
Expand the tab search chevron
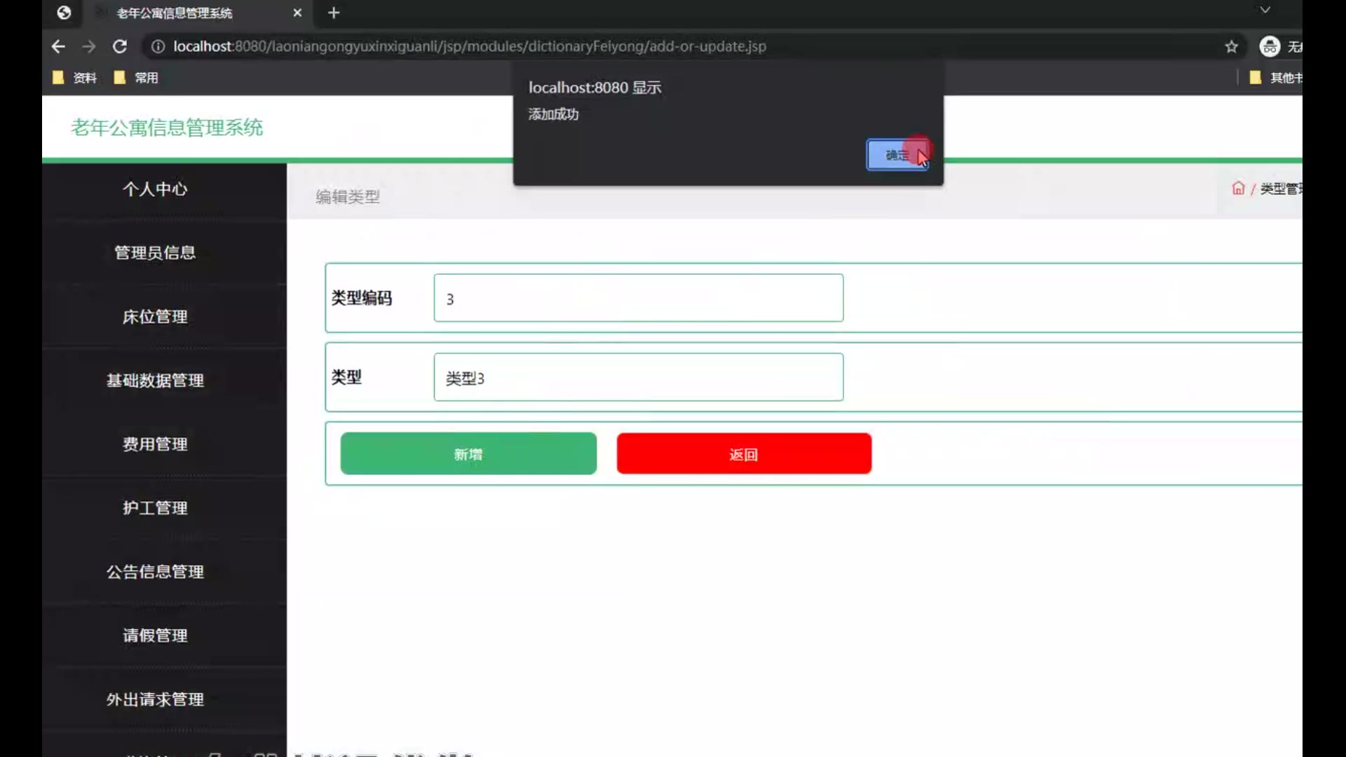(x=1265, y=10)
